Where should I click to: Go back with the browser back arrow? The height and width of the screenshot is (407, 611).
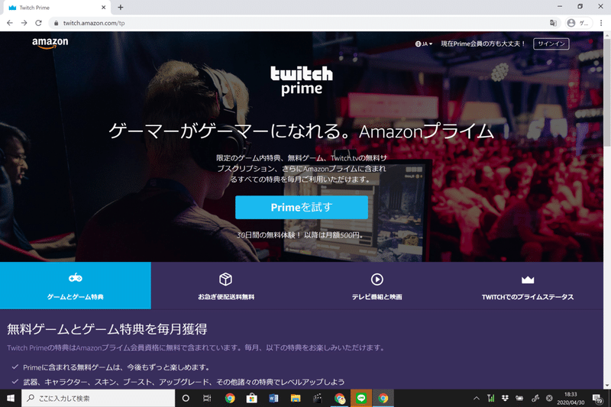10,23
